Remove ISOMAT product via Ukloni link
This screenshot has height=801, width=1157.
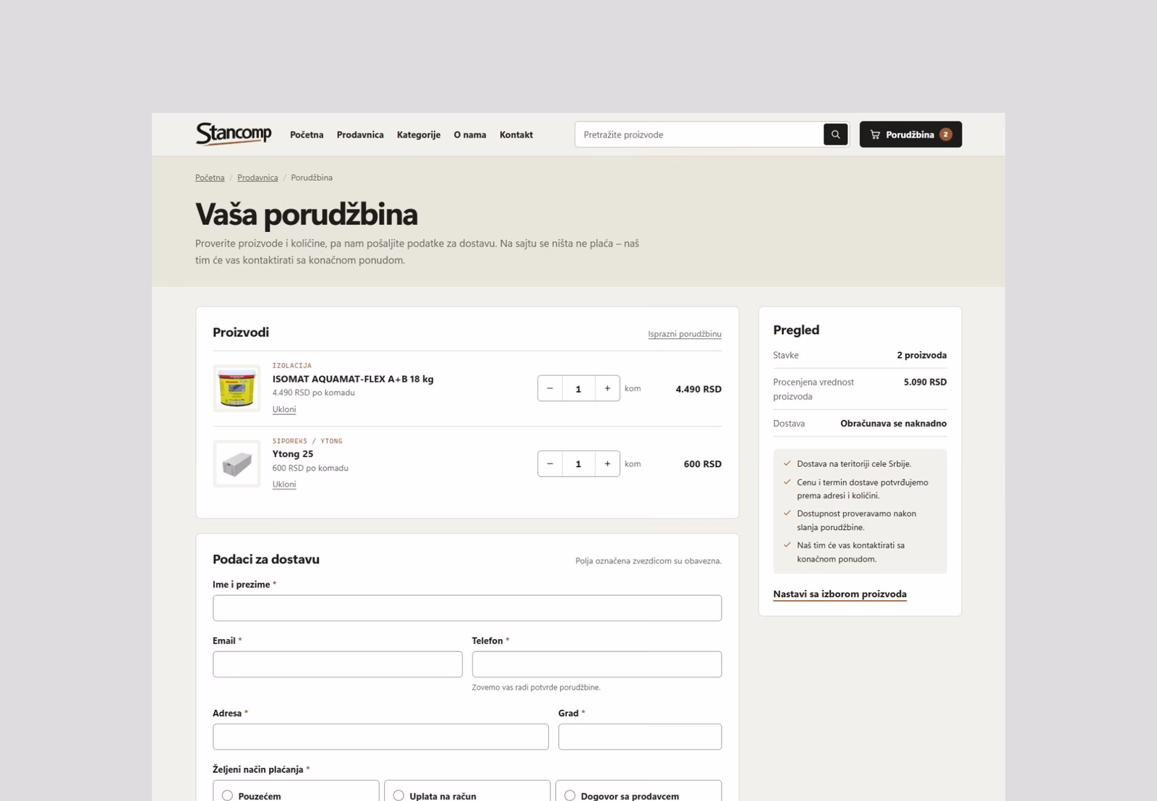click(x=284, y=409)
